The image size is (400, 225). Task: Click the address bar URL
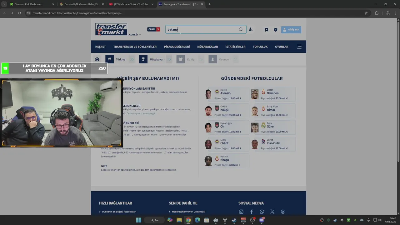pyautogui.click(x=77, y=13)
